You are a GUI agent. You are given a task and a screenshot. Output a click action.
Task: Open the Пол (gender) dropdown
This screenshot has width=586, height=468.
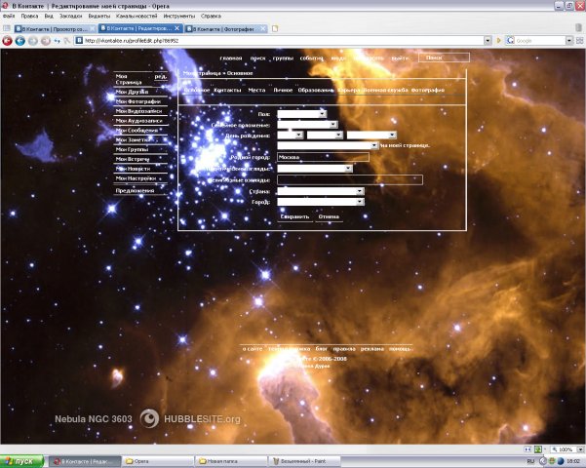click(x=302, y=114)
